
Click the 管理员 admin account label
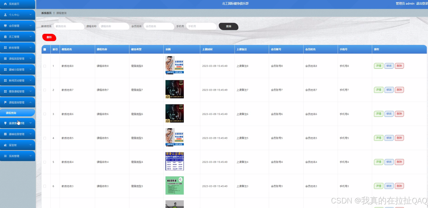(405, 4)
